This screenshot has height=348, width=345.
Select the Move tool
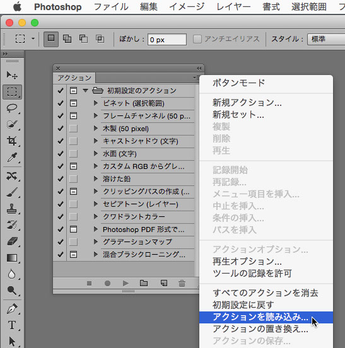click(12, 76)
